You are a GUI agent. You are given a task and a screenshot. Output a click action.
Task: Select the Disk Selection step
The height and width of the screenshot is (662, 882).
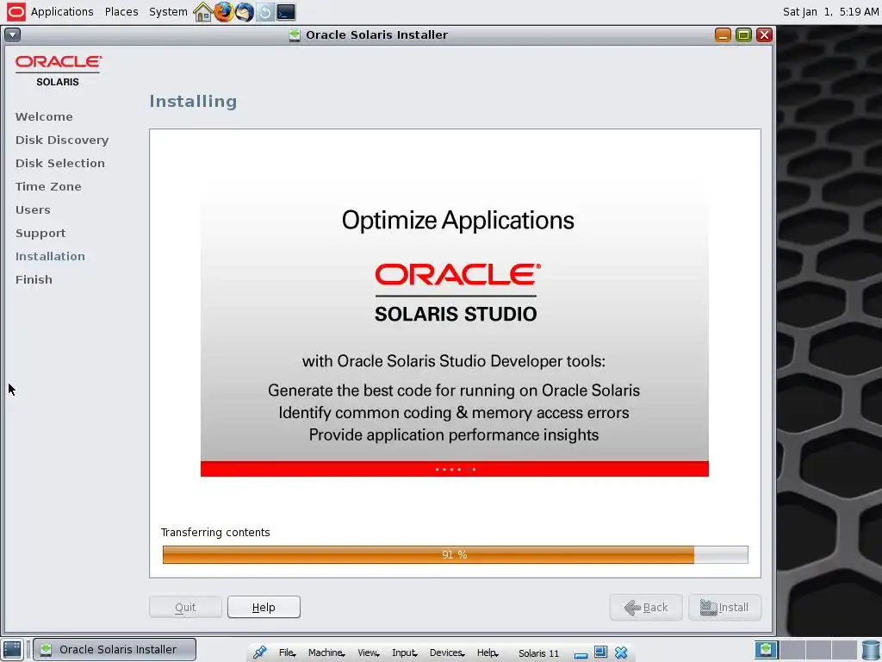click(x=60, y=163)
